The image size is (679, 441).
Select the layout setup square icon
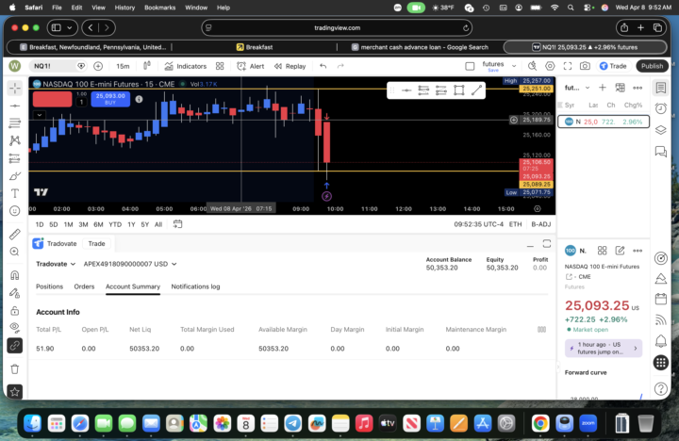click(x=470, y=66)
